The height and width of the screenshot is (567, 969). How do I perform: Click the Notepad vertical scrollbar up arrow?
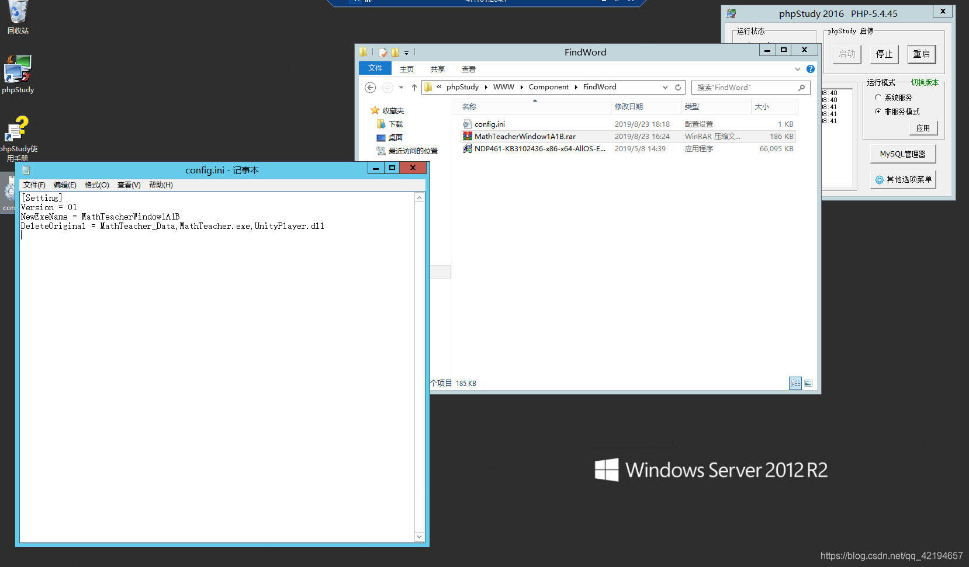click(x=419, y=198)
